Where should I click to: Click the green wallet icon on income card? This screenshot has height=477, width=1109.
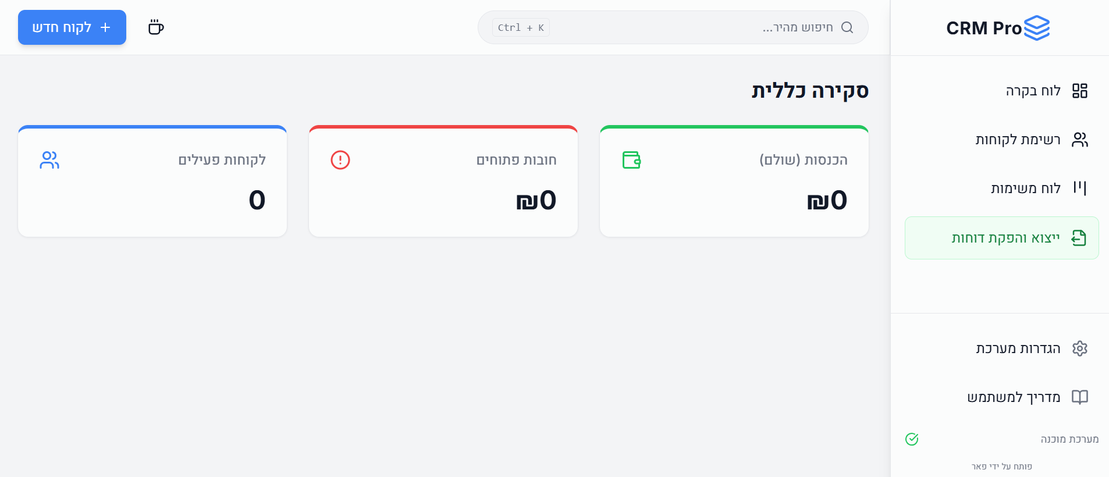coord(631,160)
